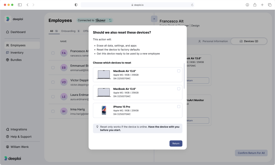Open the Personal Information tab
275x165 pixels.
213,41
